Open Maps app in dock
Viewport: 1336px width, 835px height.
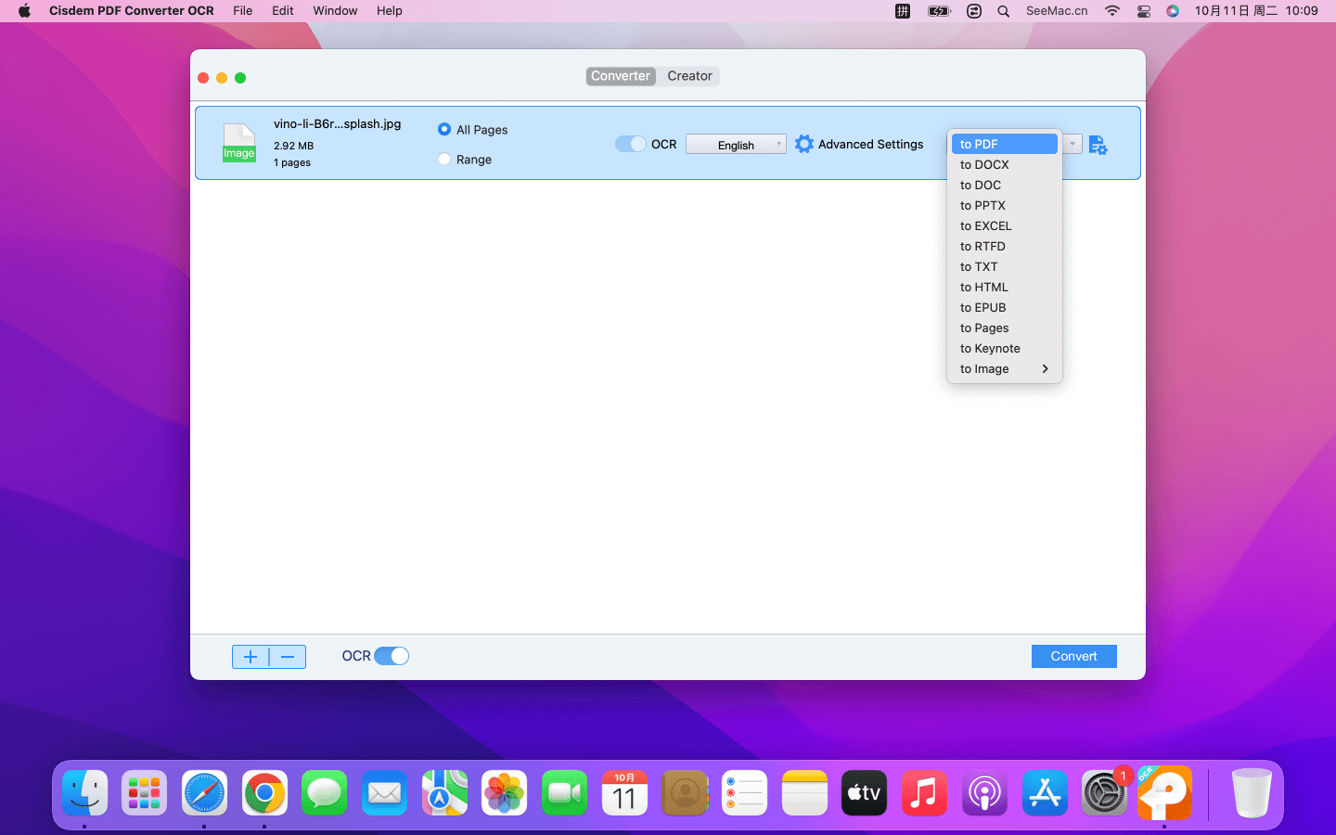pyautogui.click(x=444, y=793)
